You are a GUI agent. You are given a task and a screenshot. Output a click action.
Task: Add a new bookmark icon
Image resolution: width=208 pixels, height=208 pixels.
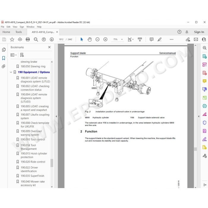click(22, 55)
